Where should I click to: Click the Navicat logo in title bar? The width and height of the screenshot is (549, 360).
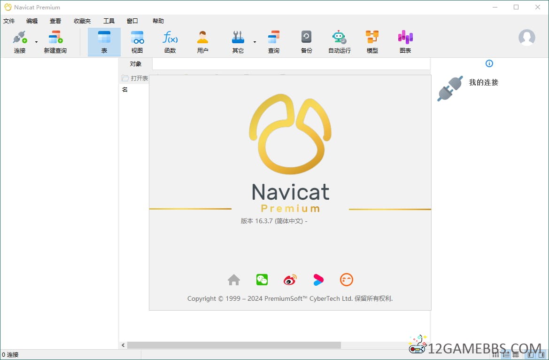tap(8, 7)
